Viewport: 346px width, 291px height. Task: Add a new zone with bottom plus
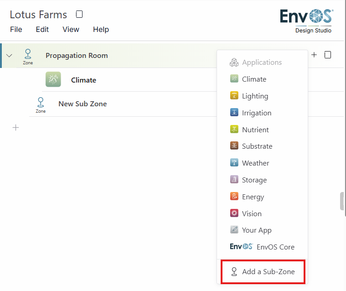coord(15,127)
